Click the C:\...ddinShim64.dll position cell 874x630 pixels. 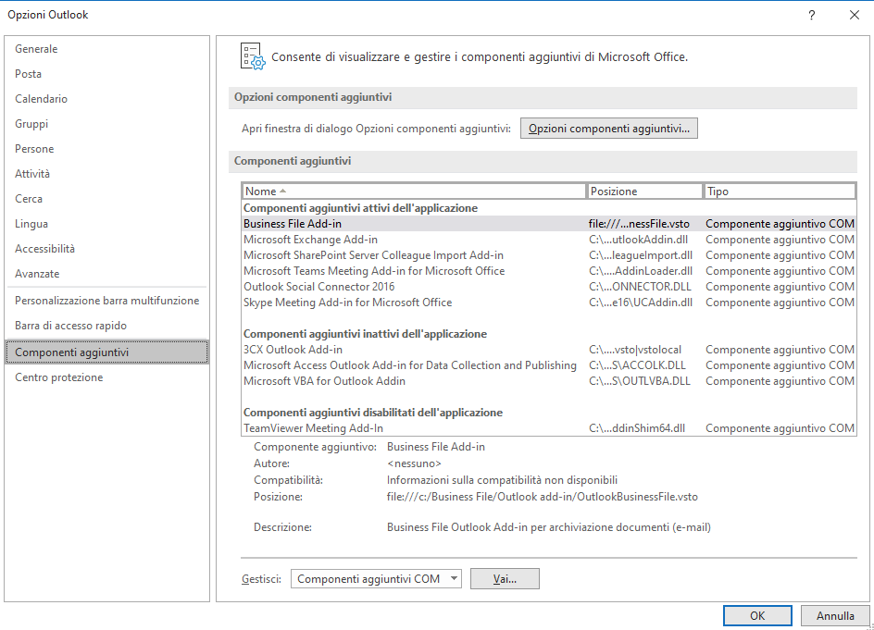[x=637, y=428]
